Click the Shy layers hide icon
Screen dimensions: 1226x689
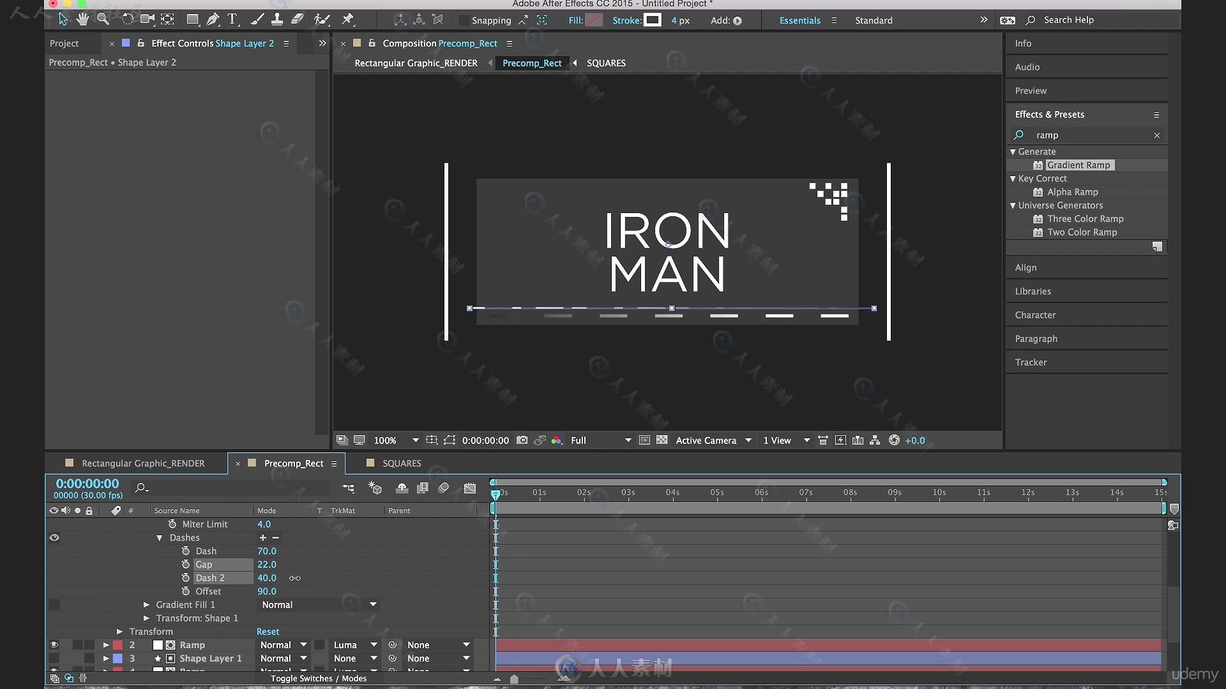point(402,488)
